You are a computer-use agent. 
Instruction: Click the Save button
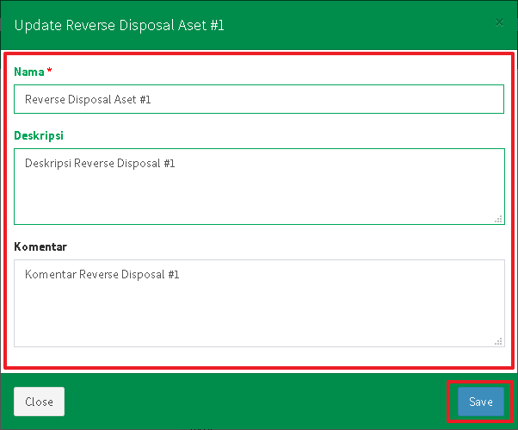(x=480, y=402)
